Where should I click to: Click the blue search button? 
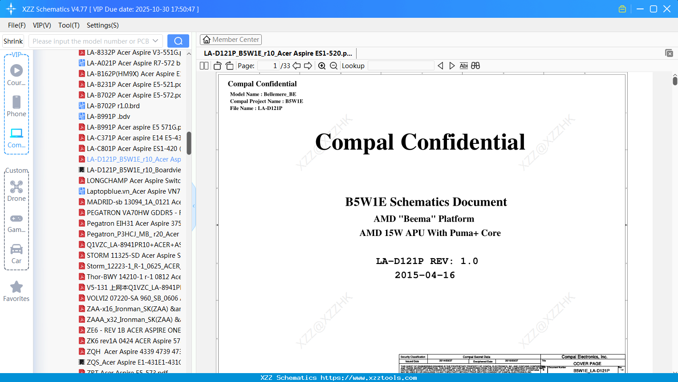tap(178, 41)
